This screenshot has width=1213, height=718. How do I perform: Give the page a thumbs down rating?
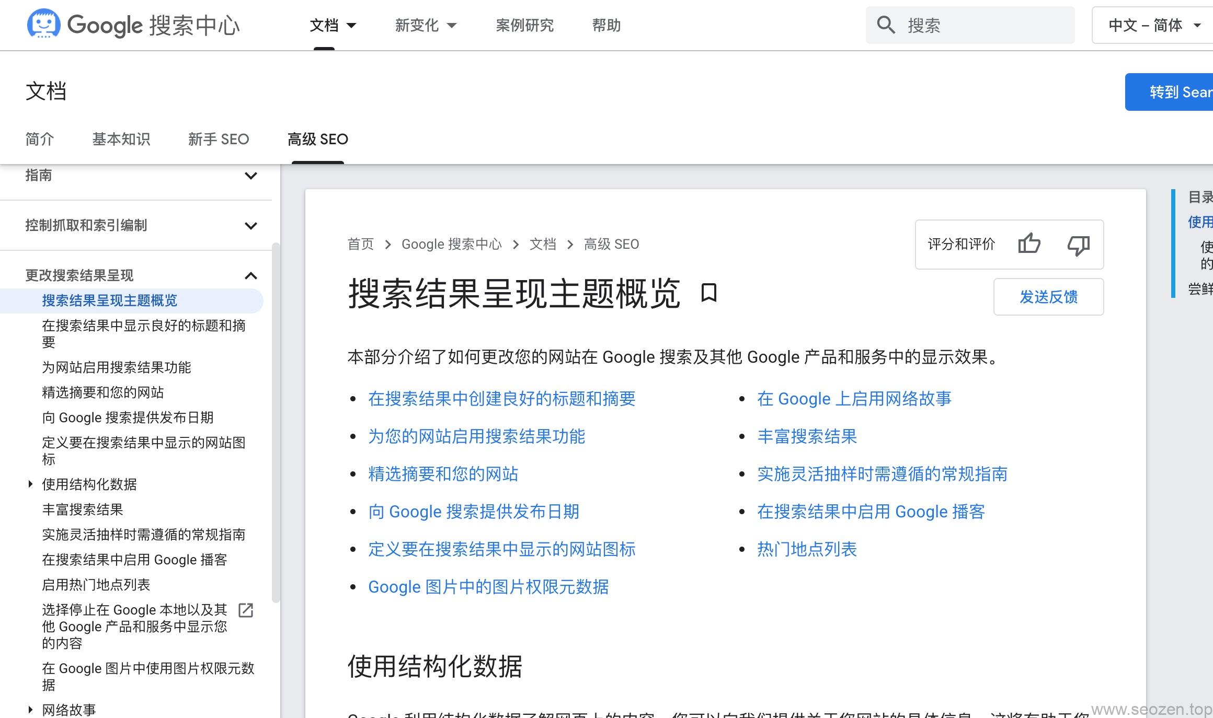click(1078, 244)
